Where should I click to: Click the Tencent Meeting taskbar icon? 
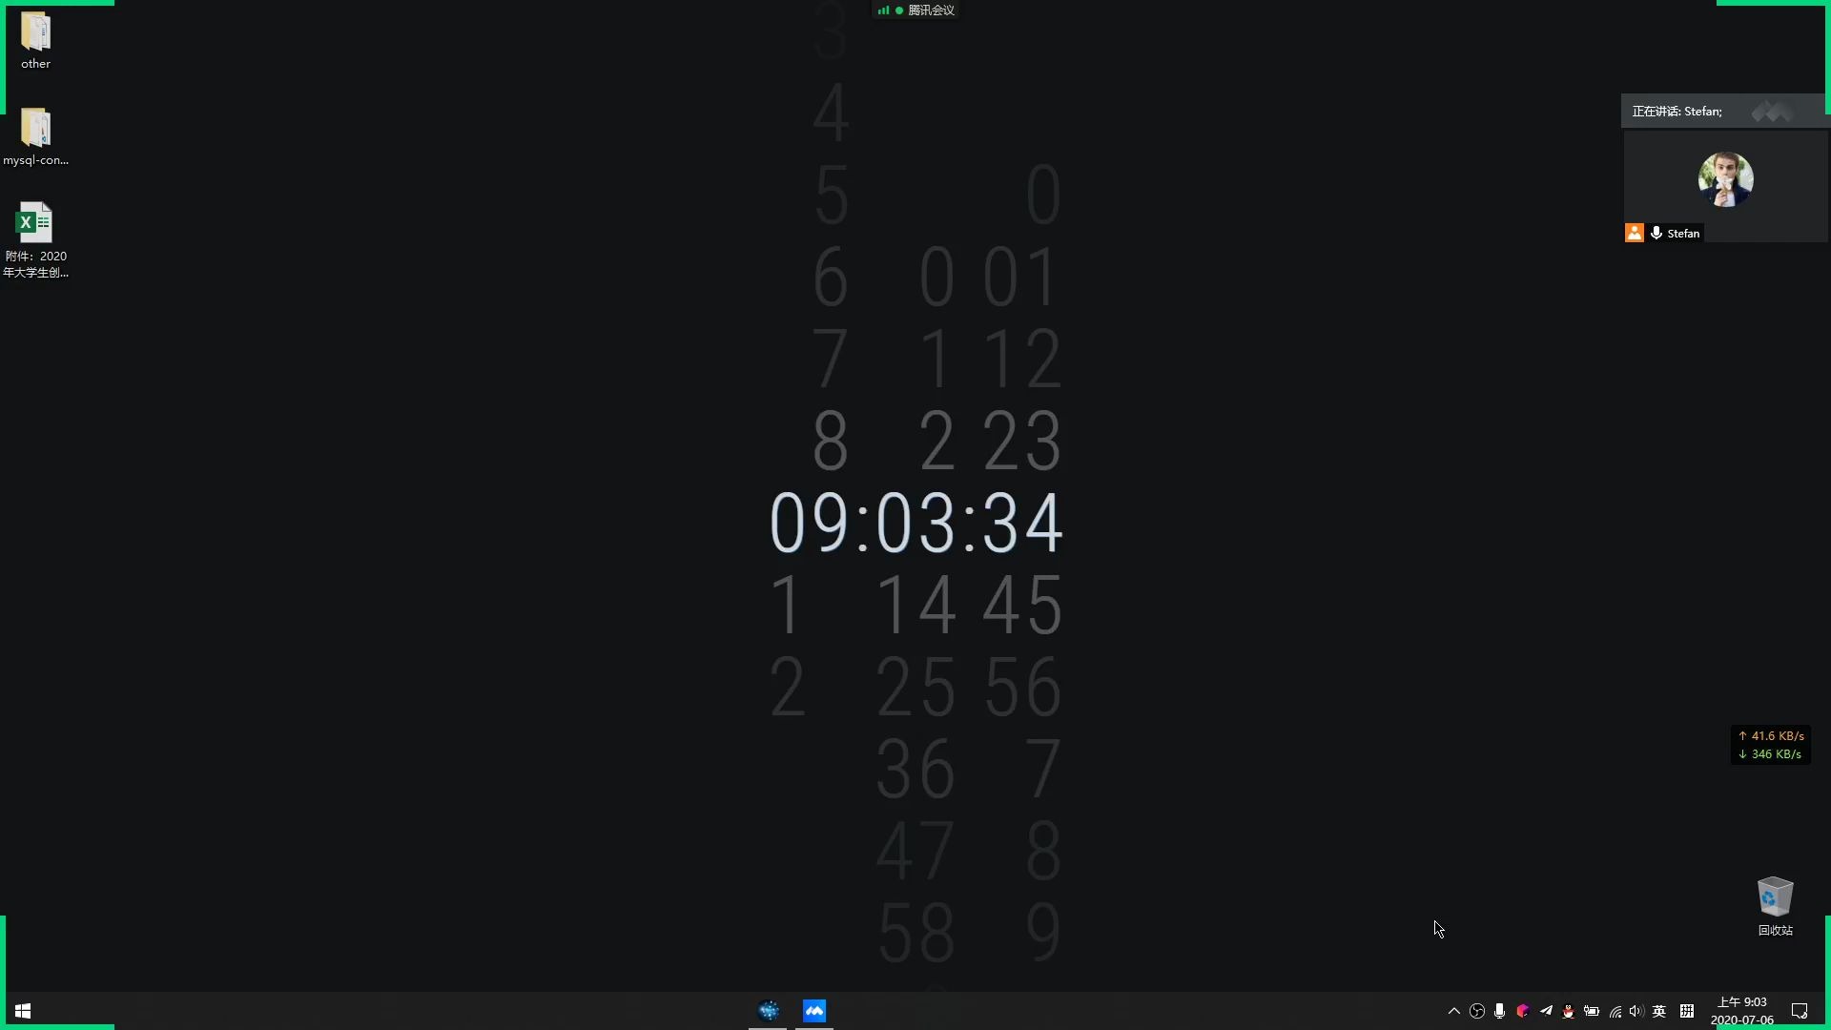pos(813,1010)
